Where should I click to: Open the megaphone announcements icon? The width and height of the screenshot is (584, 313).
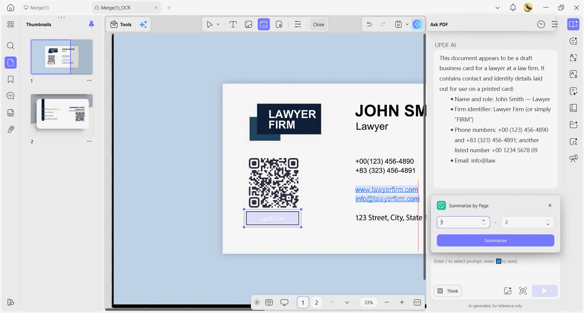(573, 158)
